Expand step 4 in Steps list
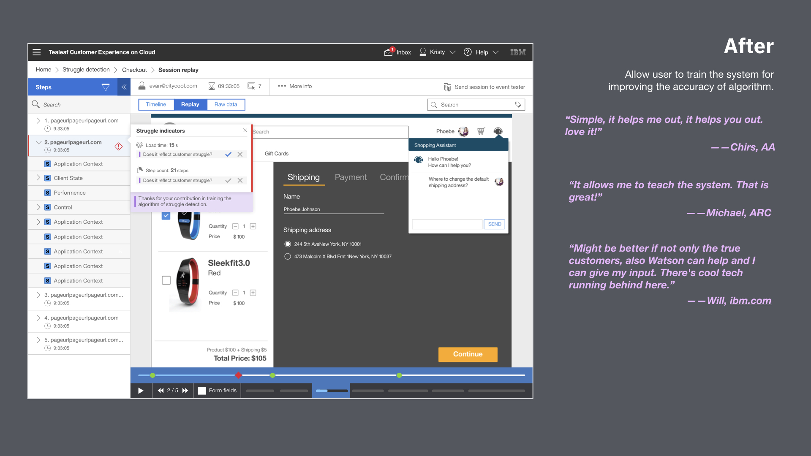Image resolution: width=811 pixels, height=456 pixels. [38, 318]
